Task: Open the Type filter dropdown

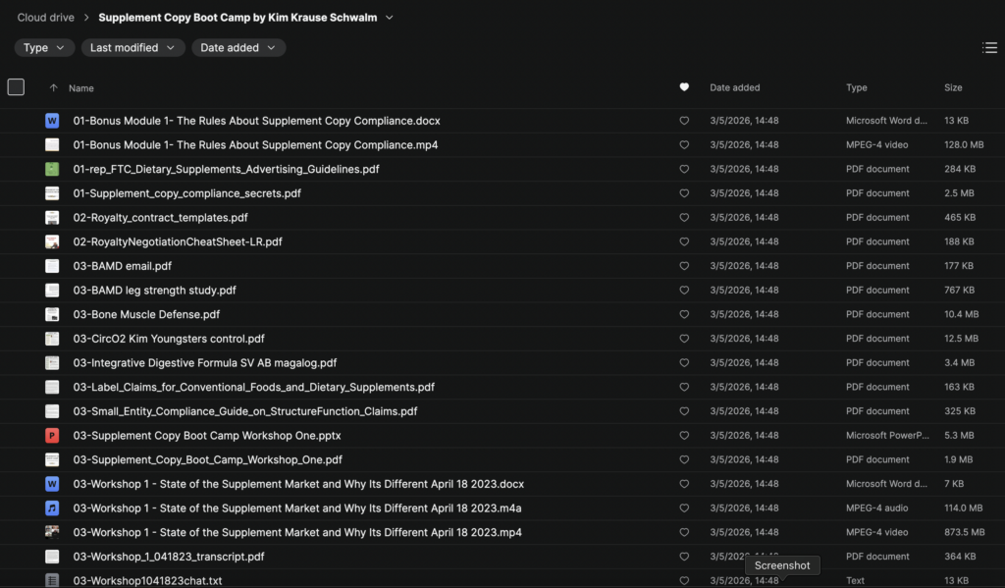Action: coord(44,47)
